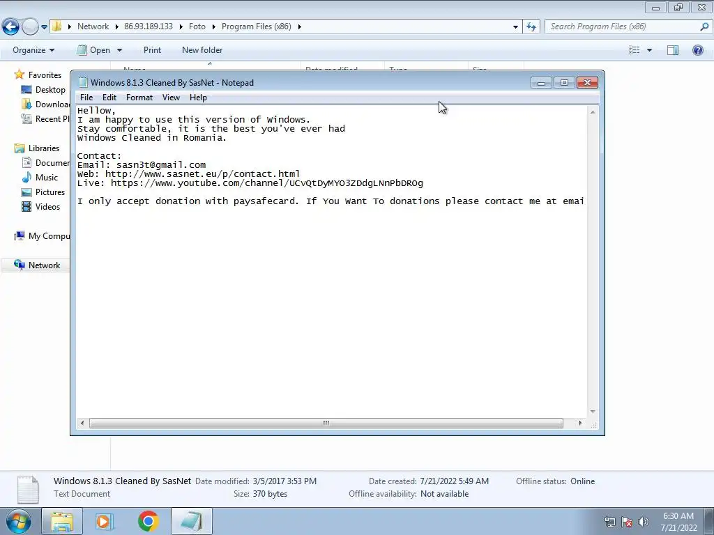Open the view options dropdown arrow

tap(649, 50)
